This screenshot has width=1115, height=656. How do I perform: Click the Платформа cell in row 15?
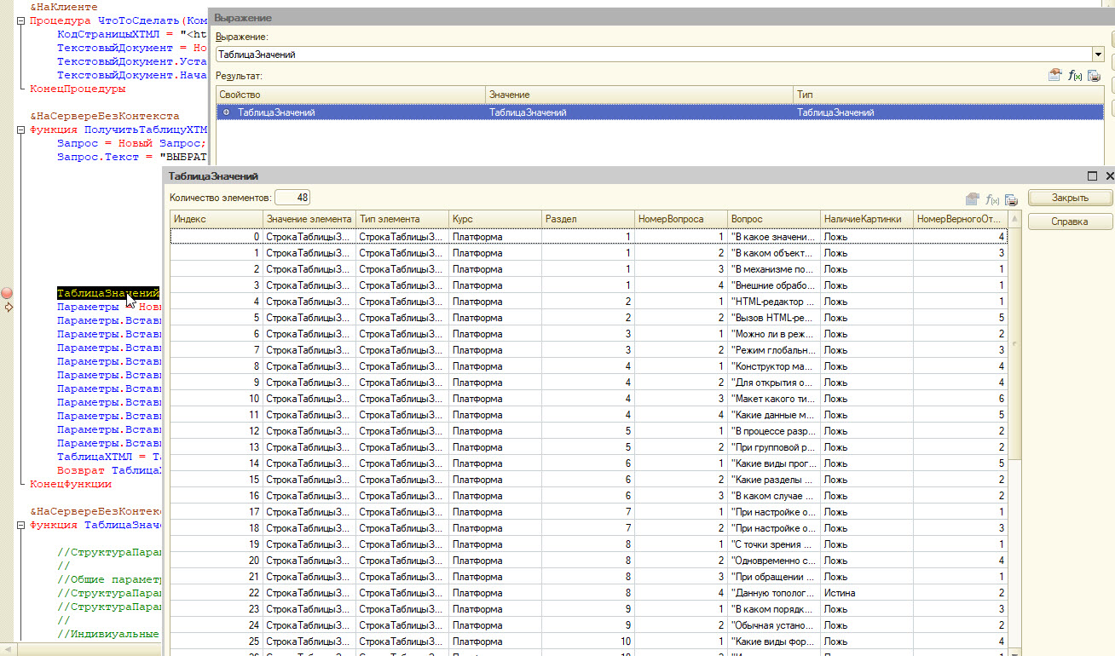(x=495, y=480)
